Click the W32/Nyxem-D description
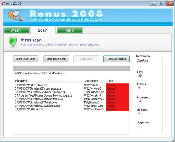This screenshot has width=175, height=142. pyautogui.click(x=93, y=88)
